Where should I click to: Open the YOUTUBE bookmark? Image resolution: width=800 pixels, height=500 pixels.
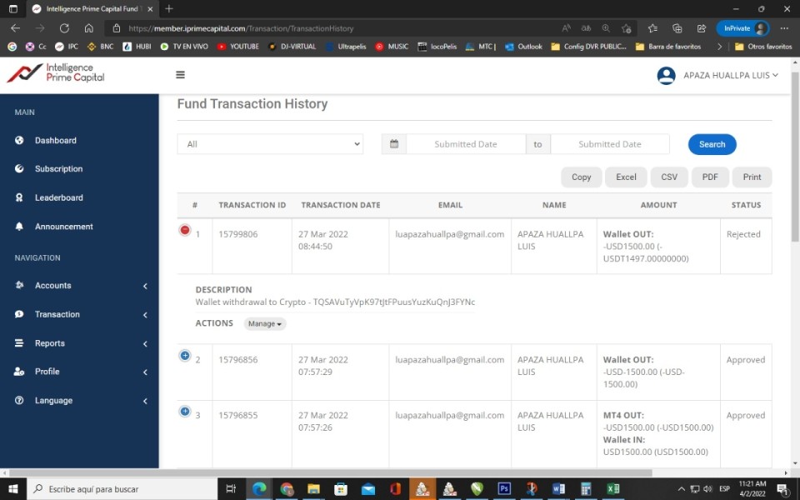pos(237,47)
